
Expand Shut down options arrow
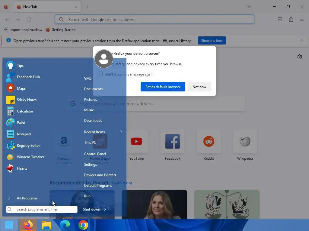pyautogui.click(x=105, y=209)
